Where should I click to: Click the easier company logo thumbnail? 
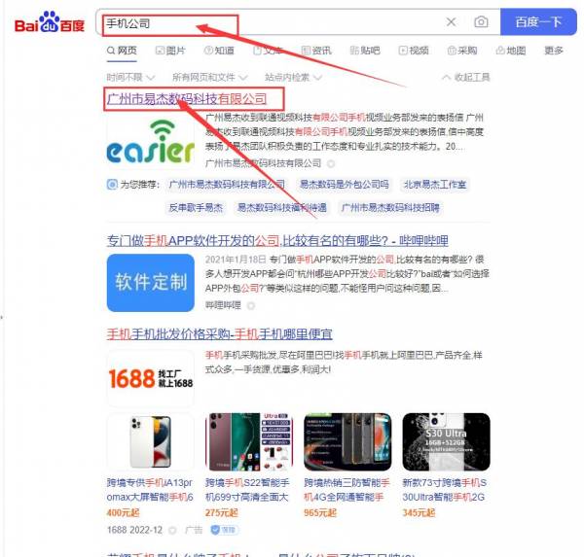(150, 142)
